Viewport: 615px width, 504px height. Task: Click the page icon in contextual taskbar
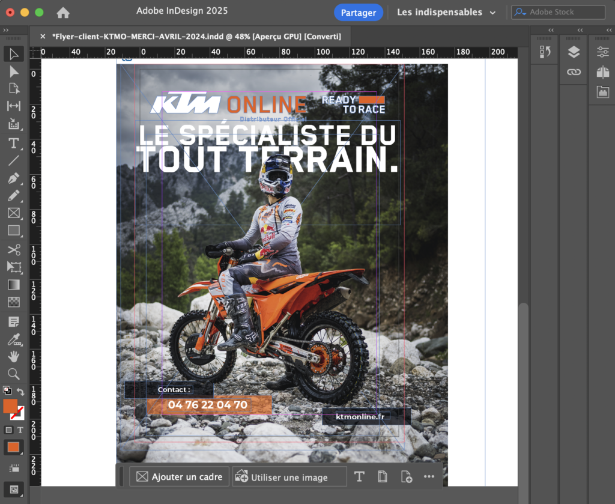click(x=383, y=476)
